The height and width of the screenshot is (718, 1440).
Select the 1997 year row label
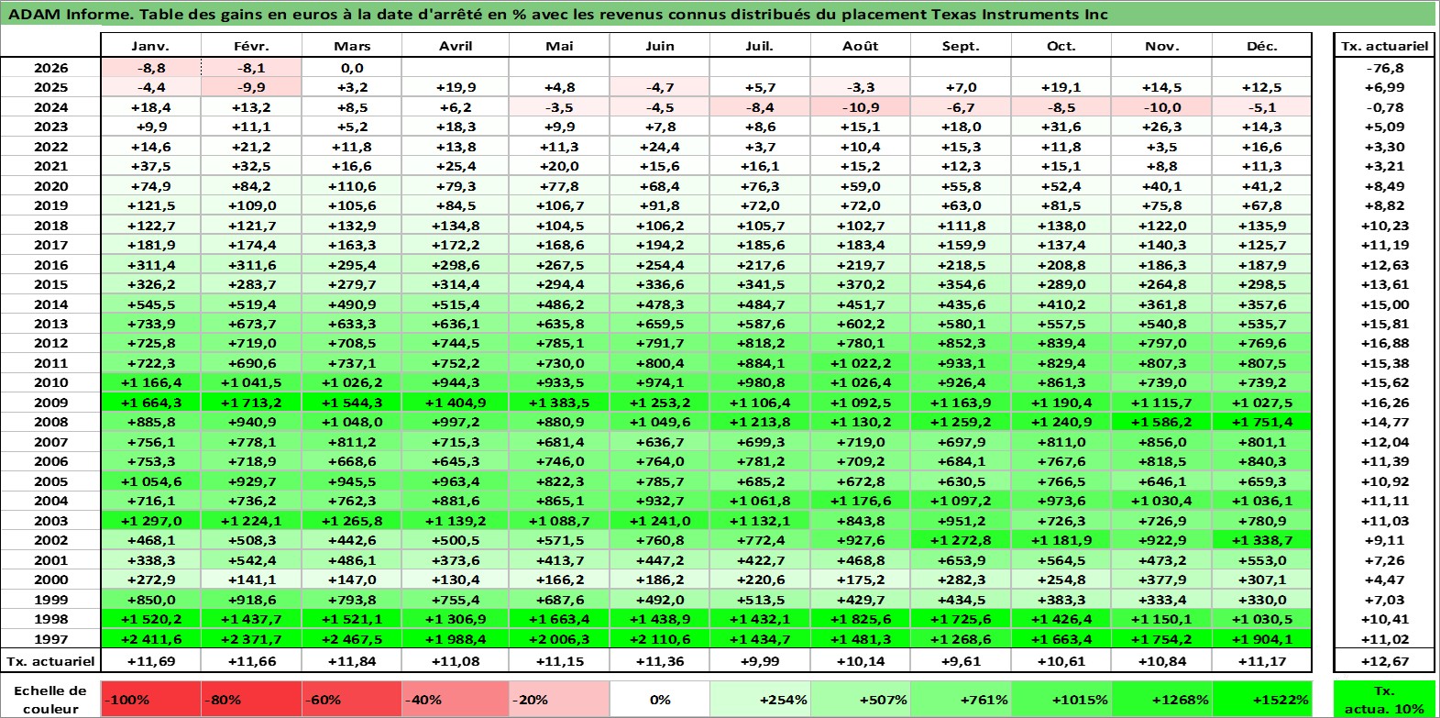point(50,639)
